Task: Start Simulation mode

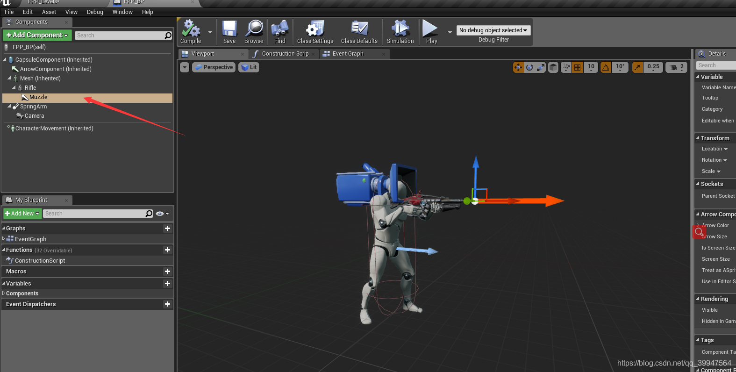Action: point(400,32)
